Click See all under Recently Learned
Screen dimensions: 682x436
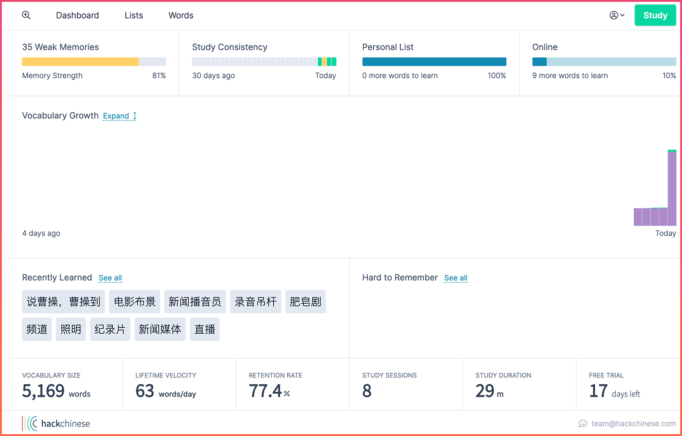click(110, 278)
